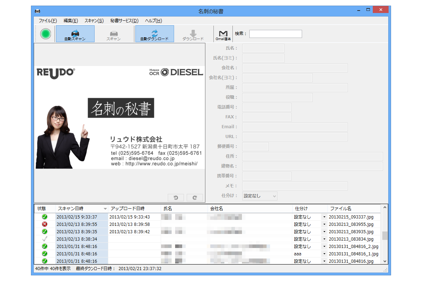Open 仕分け dropdown for 20130131_084816_2.jpg row
422x281 pixels.
pos(324,246)
